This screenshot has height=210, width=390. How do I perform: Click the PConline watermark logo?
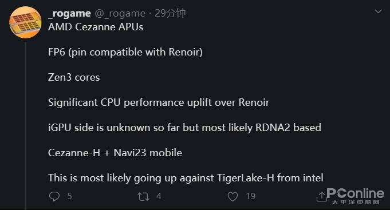(356, 196)
